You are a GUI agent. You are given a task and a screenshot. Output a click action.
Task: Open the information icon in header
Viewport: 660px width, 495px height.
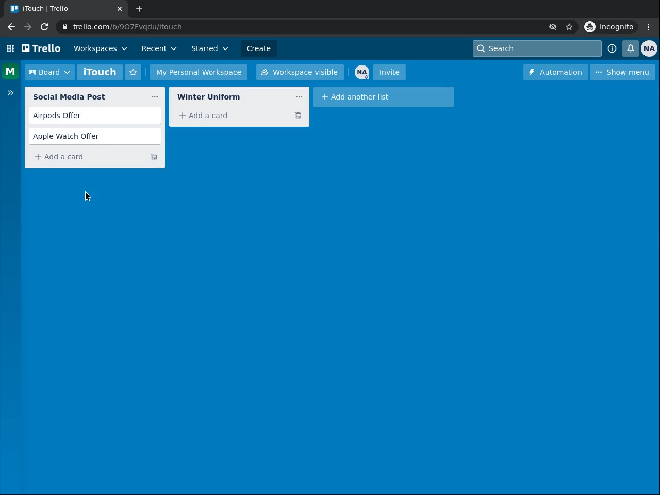(612, 48)
